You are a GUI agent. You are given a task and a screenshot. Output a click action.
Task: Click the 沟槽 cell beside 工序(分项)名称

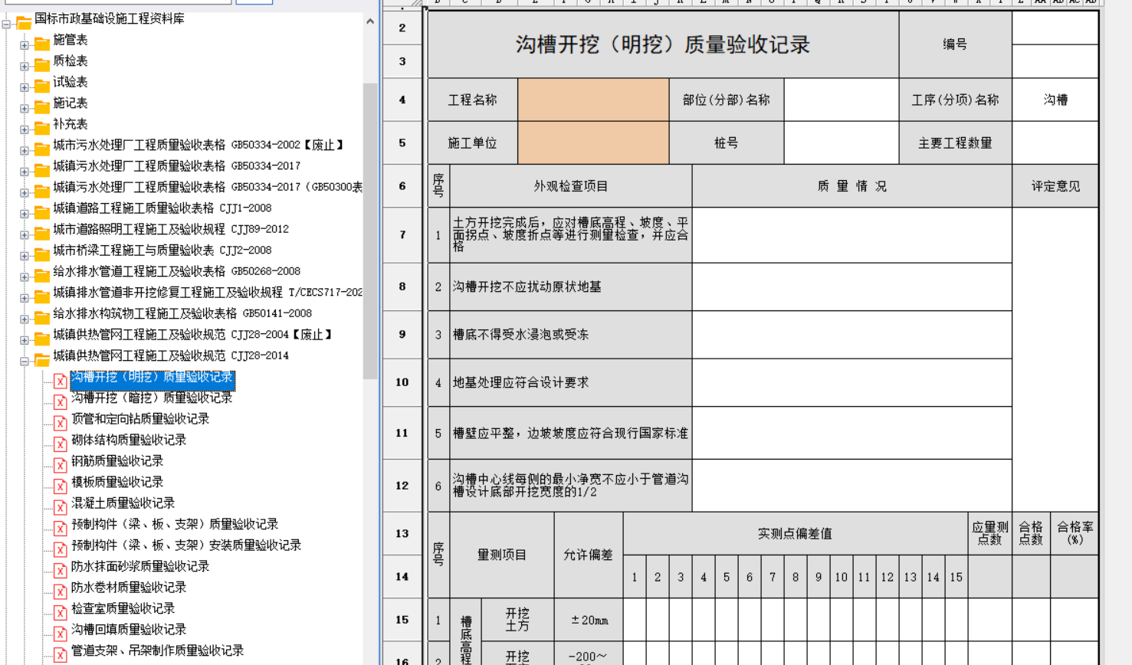click(x=1055, y=100)
